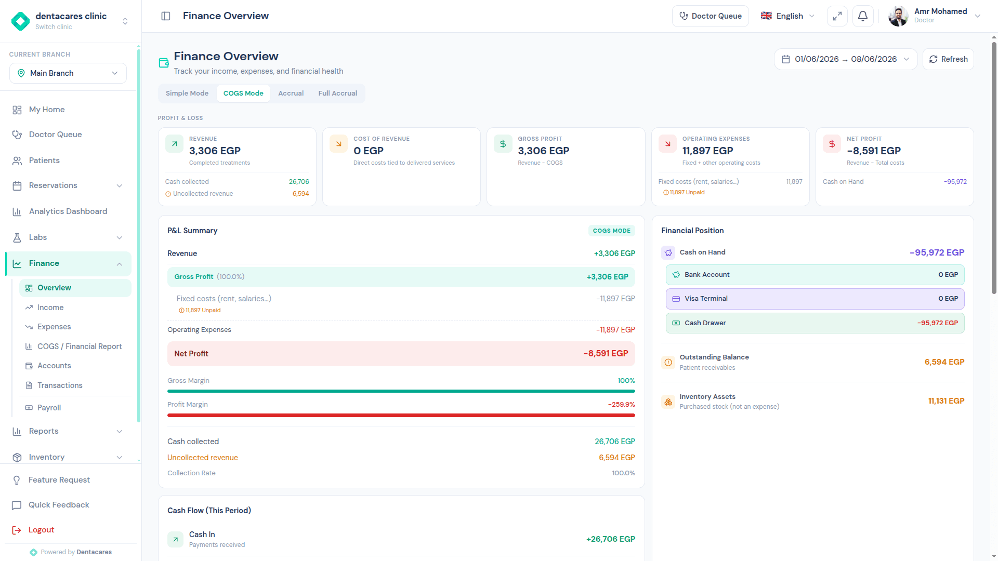The height and width of the screenshot is (561, 998).
Task: Expand the Reservations menu
Action: (120, 185)
